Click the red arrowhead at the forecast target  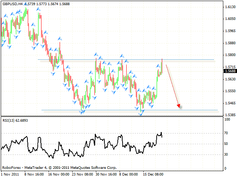click(178, 107)
